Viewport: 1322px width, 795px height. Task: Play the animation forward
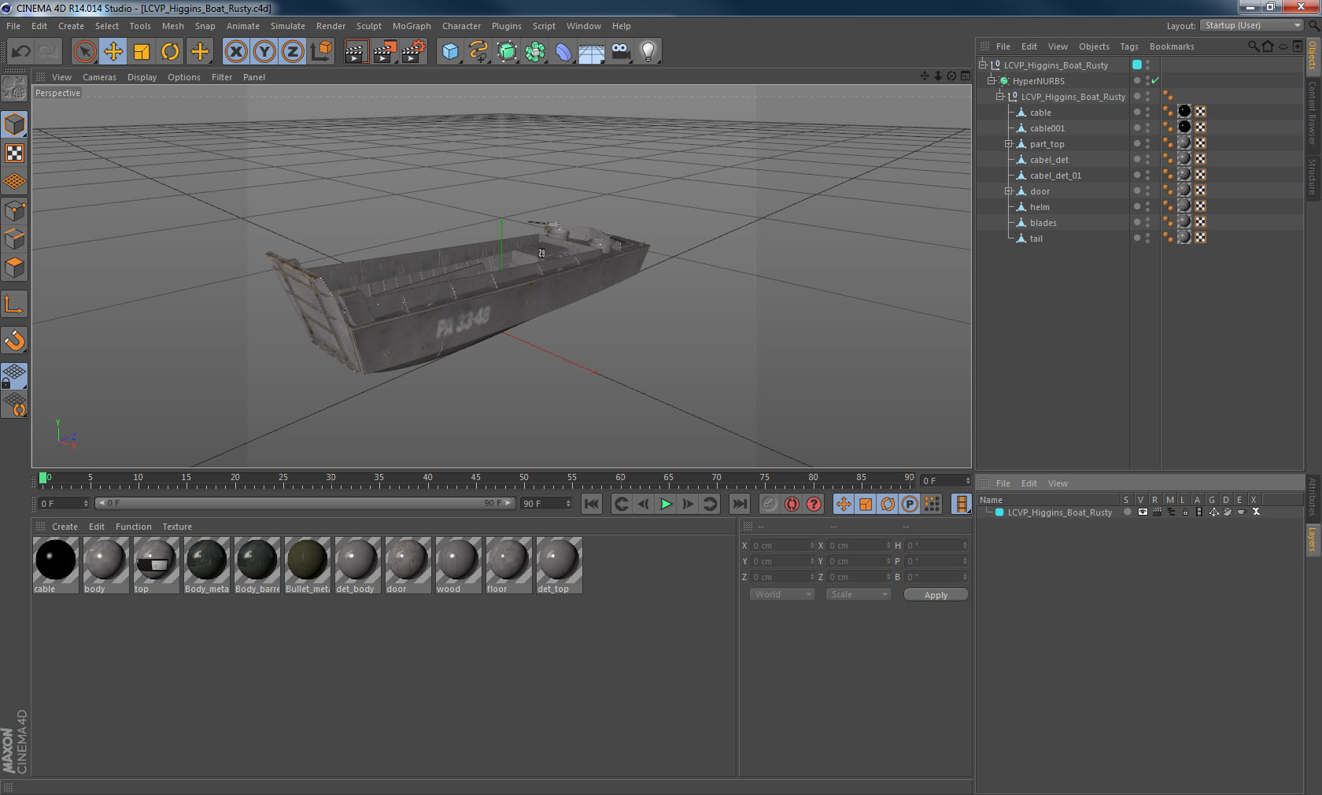(x=666, y=504)
